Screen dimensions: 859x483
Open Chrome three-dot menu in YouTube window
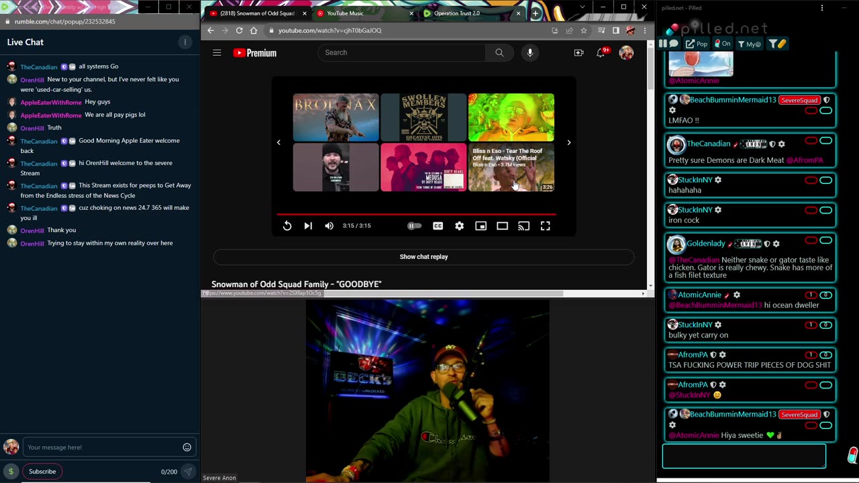click(645, 30)
